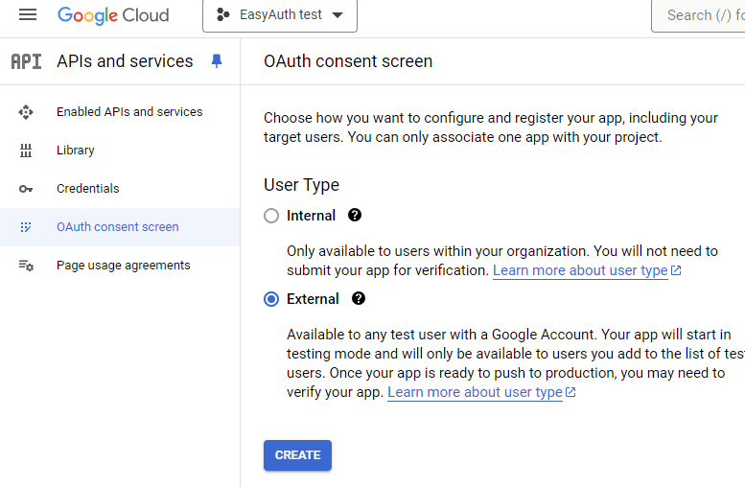This screenshot has width=745, height=487.
Task: Go to Credentials menu item
Action: coord(87,189)
